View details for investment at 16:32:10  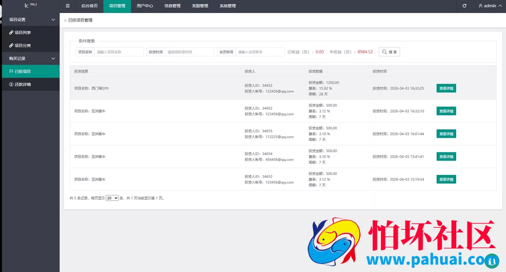pyautogui.click(x=446, y=111)
